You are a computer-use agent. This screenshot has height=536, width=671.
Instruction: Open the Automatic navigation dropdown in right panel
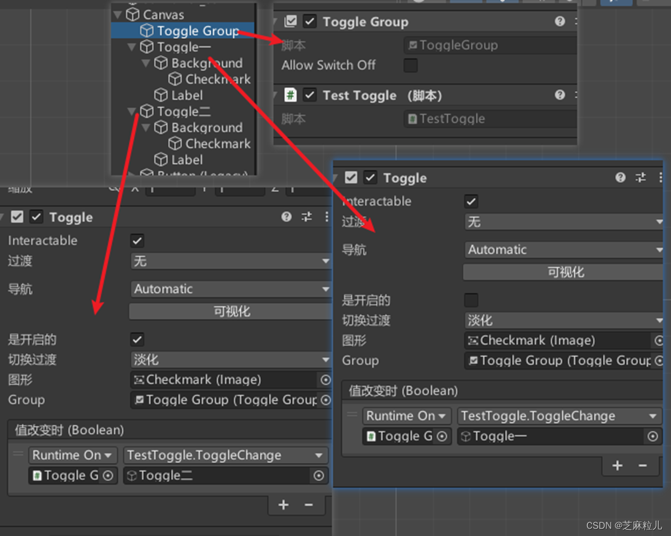click(564, 250)
